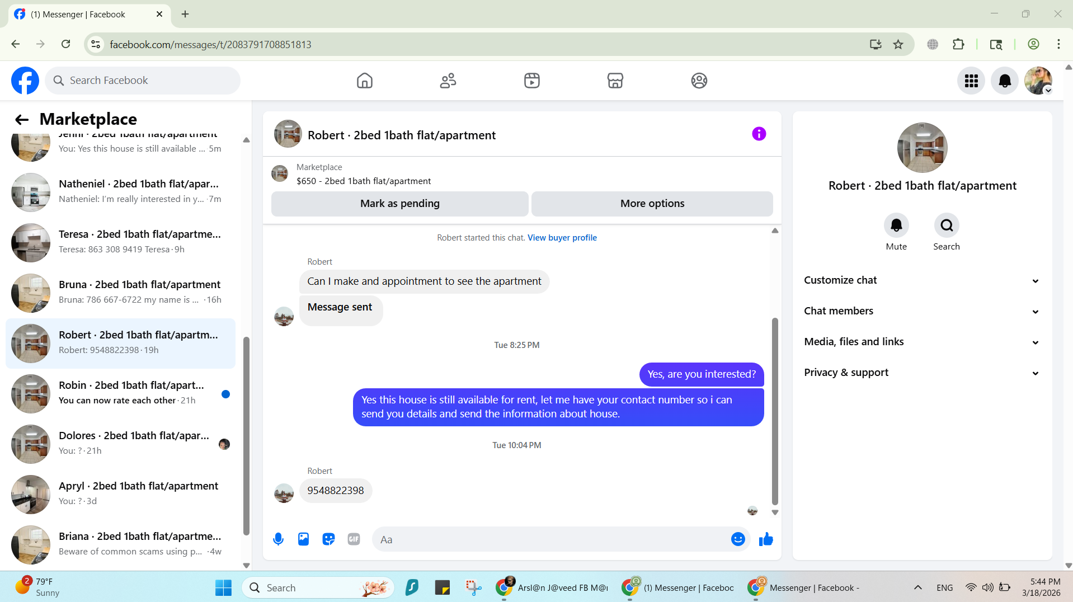Mute the conversation bell icon
Image resolution: width=1073 pixels, height=602 pixels.
click(896, 225)
